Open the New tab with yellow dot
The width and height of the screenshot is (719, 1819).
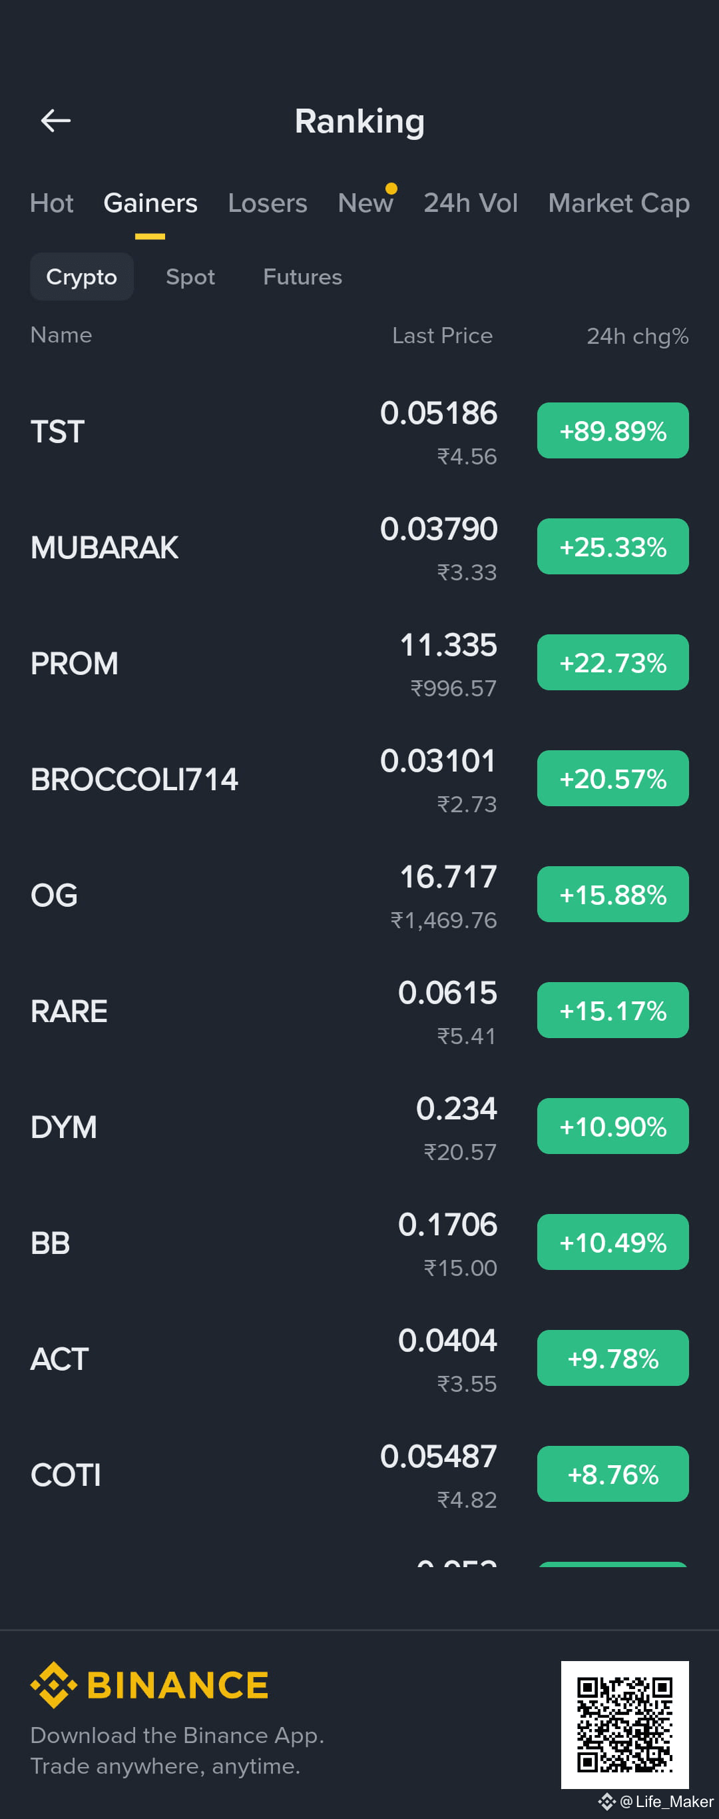(x=365, y=203)
